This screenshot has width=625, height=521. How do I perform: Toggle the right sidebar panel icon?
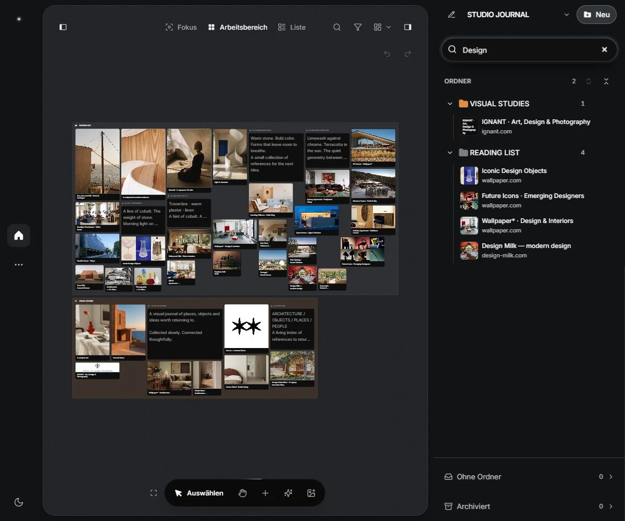point(408,27)
